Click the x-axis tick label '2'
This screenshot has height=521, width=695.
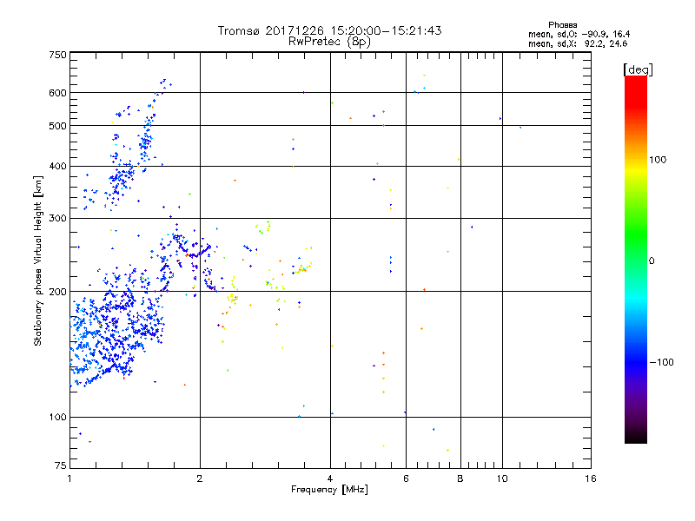click(x=200, y=478)
